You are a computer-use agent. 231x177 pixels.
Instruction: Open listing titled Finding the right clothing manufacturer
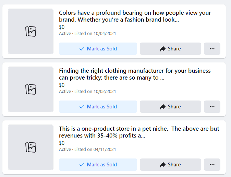tap(135, 74)
